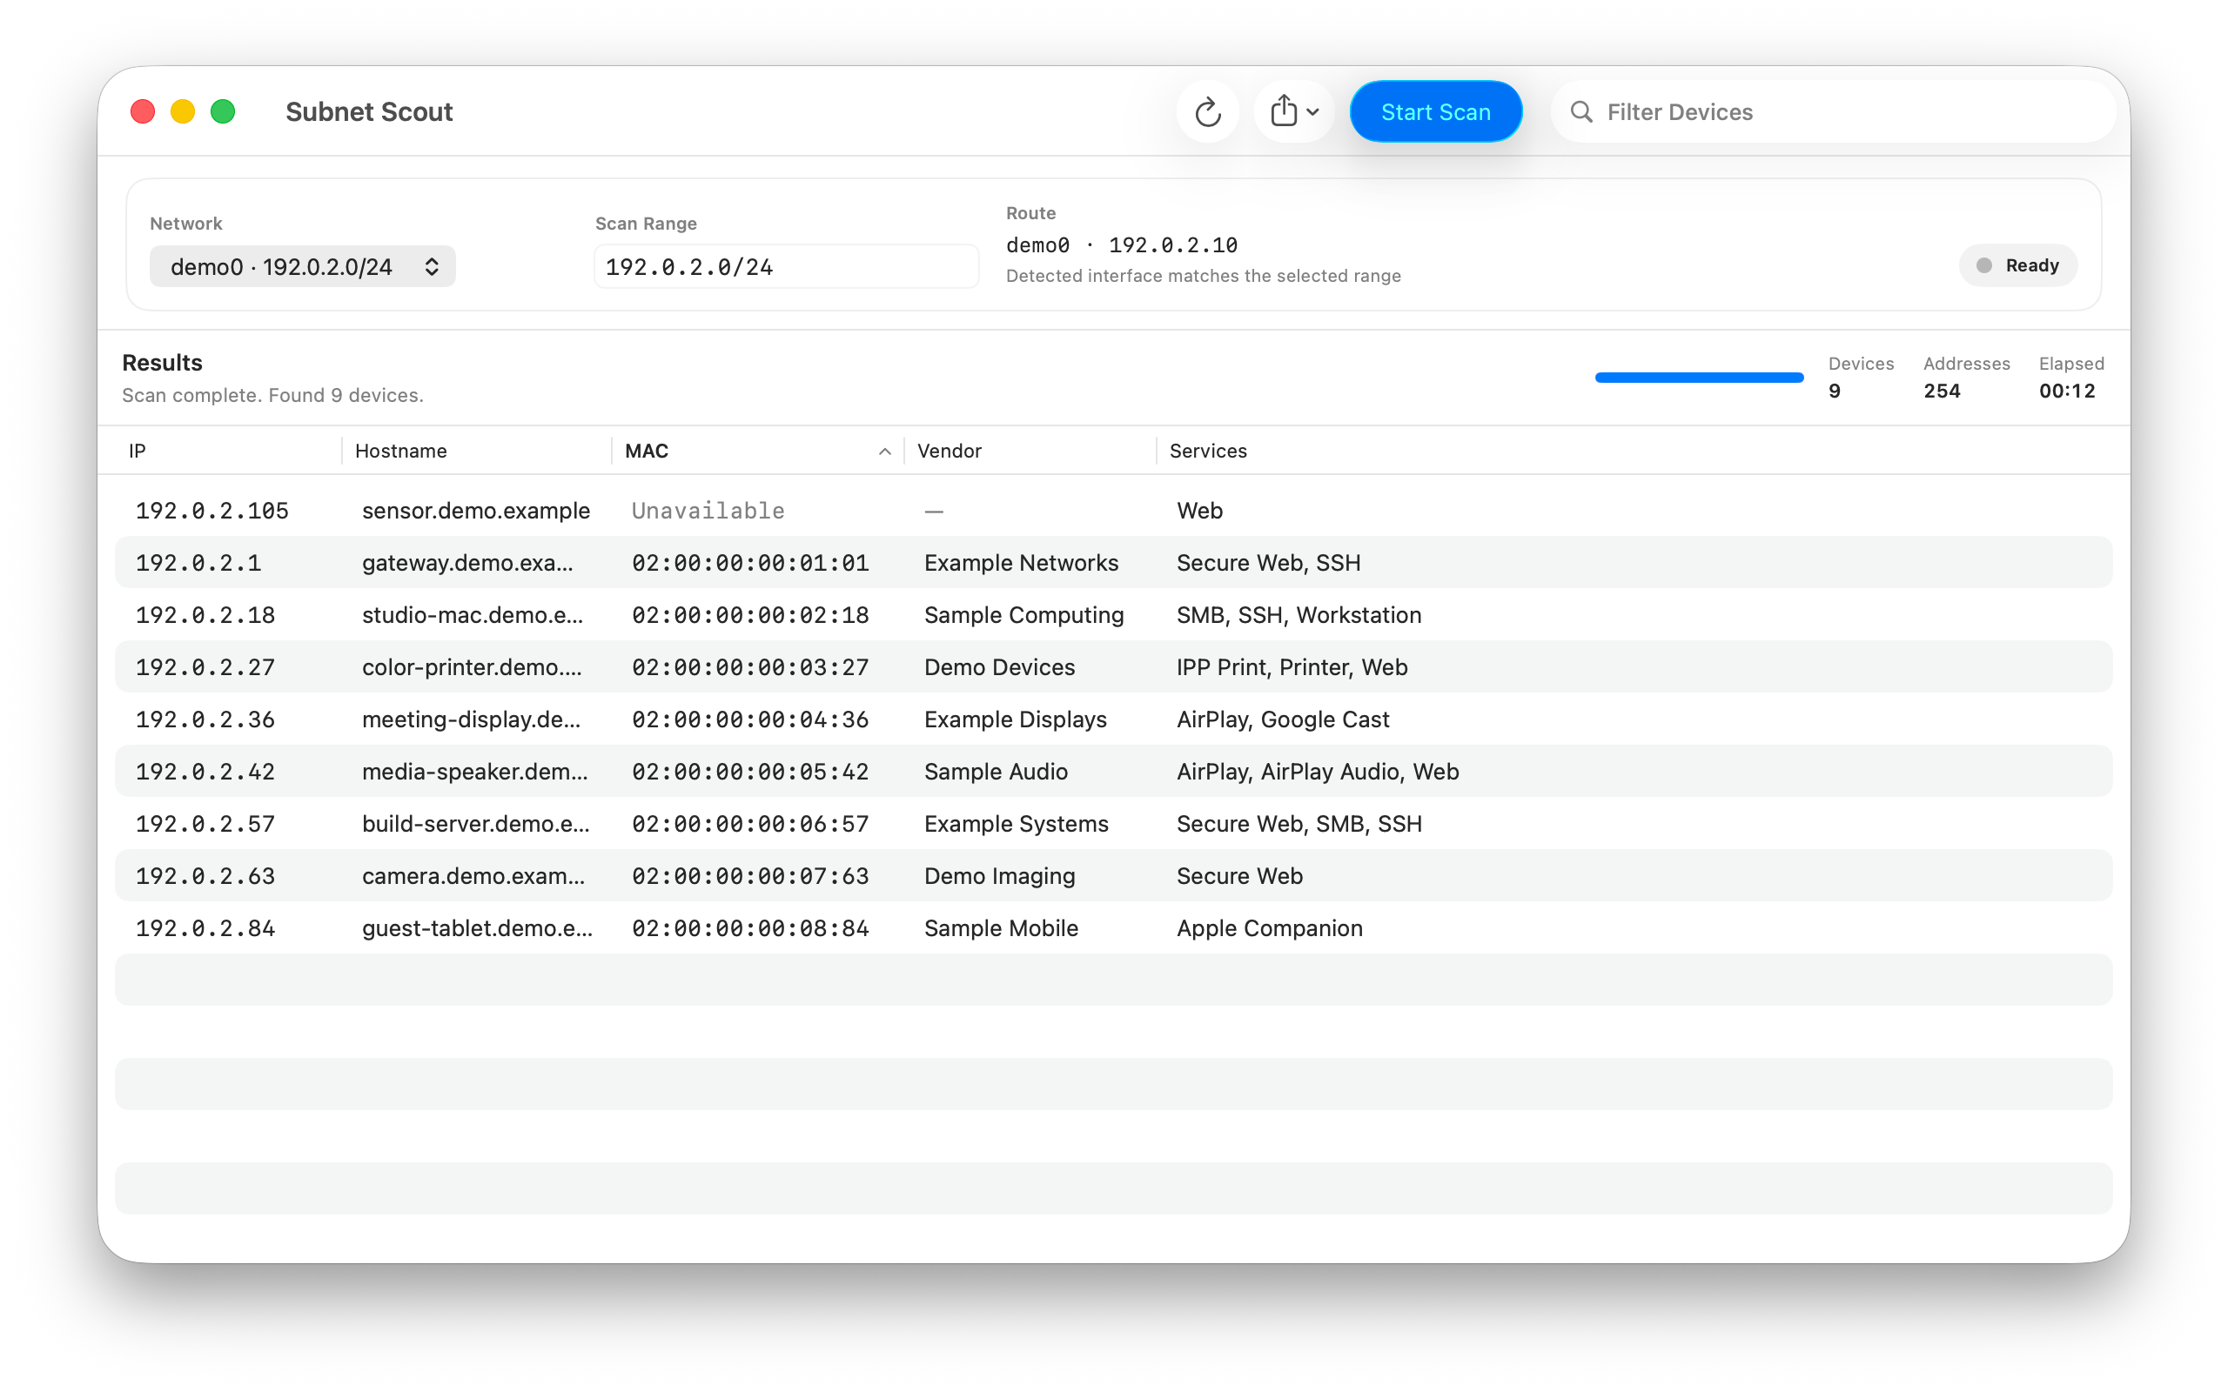Click guest-tablet.demo.e... hostname
2228x1392 pixels.
(478, 930)
